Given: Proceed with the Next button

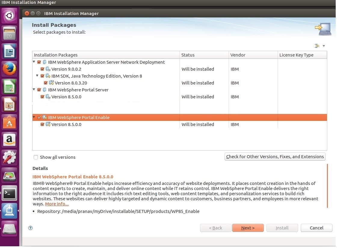Looking at the screenshot, I should [248, 228].
